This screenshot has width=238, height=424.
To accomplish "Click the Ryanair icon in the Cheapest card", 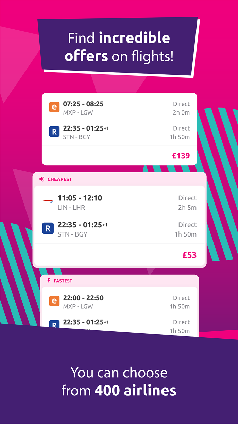I will (x=48, y=228).
